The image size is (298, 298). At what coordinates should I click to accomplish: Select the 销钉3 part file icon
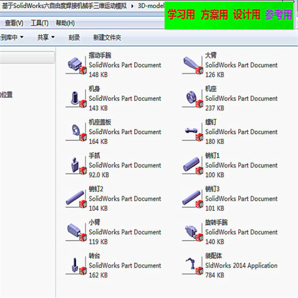click(x=193, y=199)
